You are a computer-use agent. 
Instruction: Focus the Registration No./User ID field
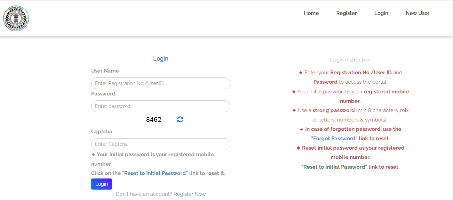pos(160,83)
